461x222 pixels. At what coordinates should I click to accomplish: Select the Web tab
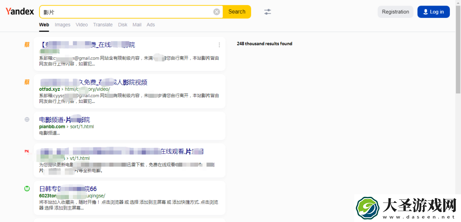(x=44, y=25)
